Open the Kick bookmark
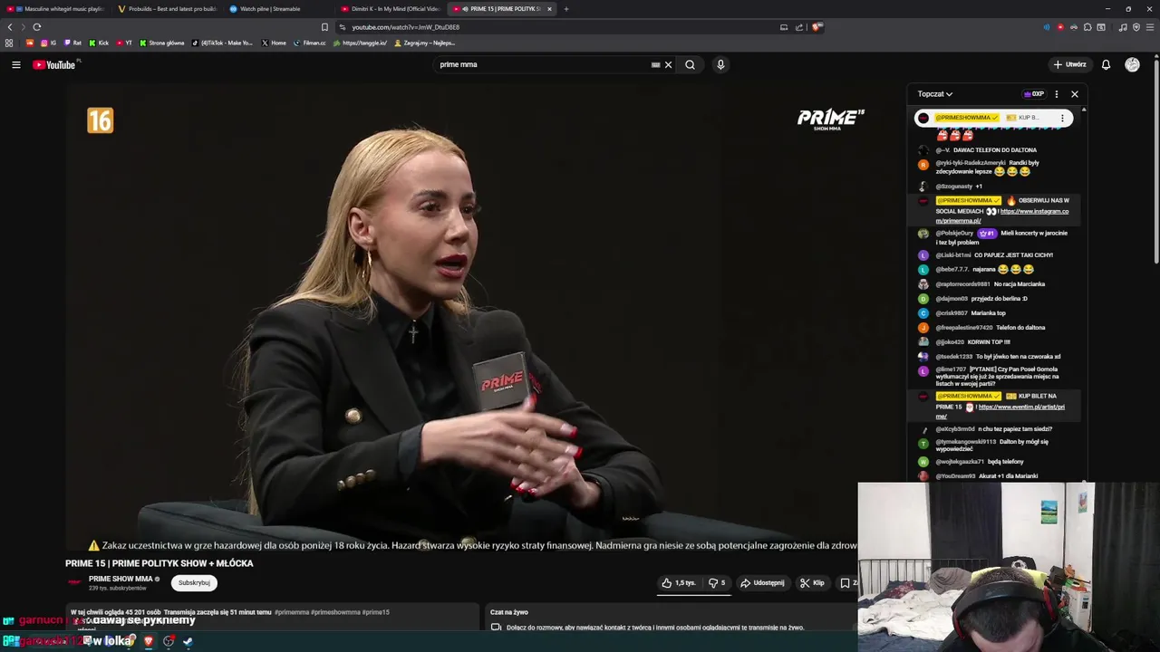This screenshot has height=652, width=1160. [99, 43]
